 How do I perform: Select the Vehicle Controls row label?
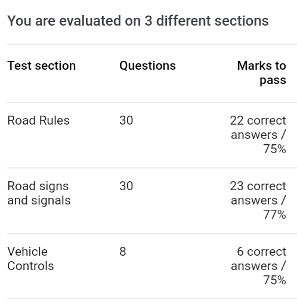click(x=30, y=259)
